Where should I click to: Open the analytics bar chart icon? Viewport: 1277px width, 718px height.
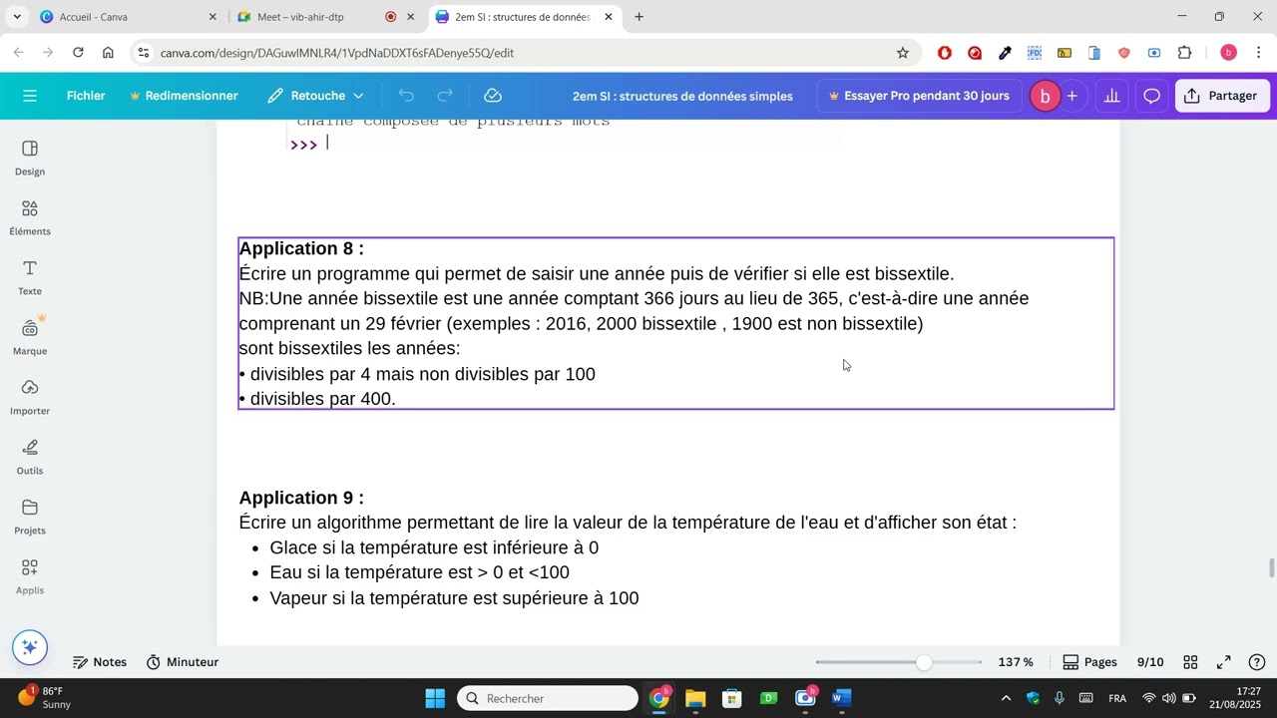pyautogui.click(x=1112, y=96)
